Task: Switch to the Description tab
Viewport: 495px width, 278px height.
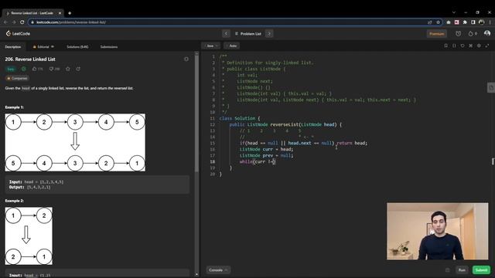Action: [13, 46]
